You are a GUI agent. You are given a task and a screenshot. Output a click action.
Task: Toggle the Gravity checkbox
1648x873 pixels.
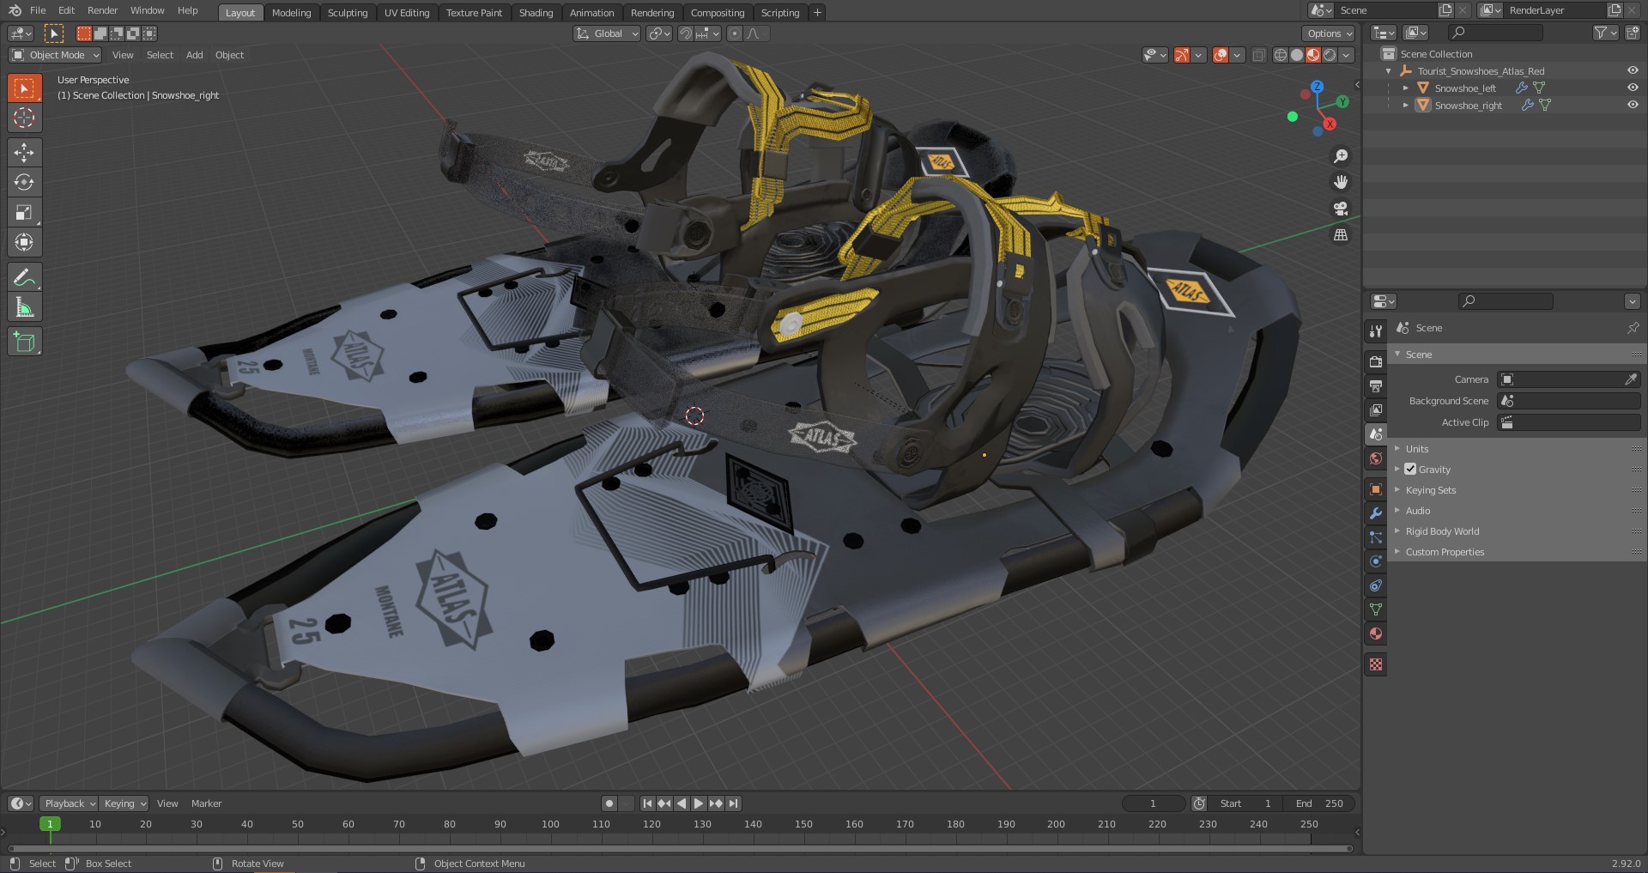(1410, 469)
